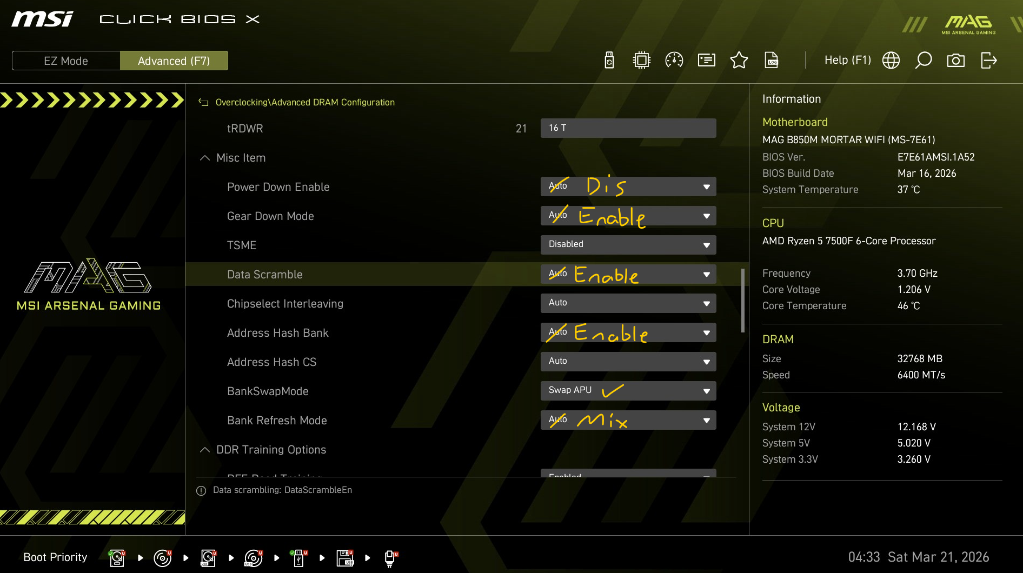Open Help (F1)
Screen dimensions: 1023x573
848,60
